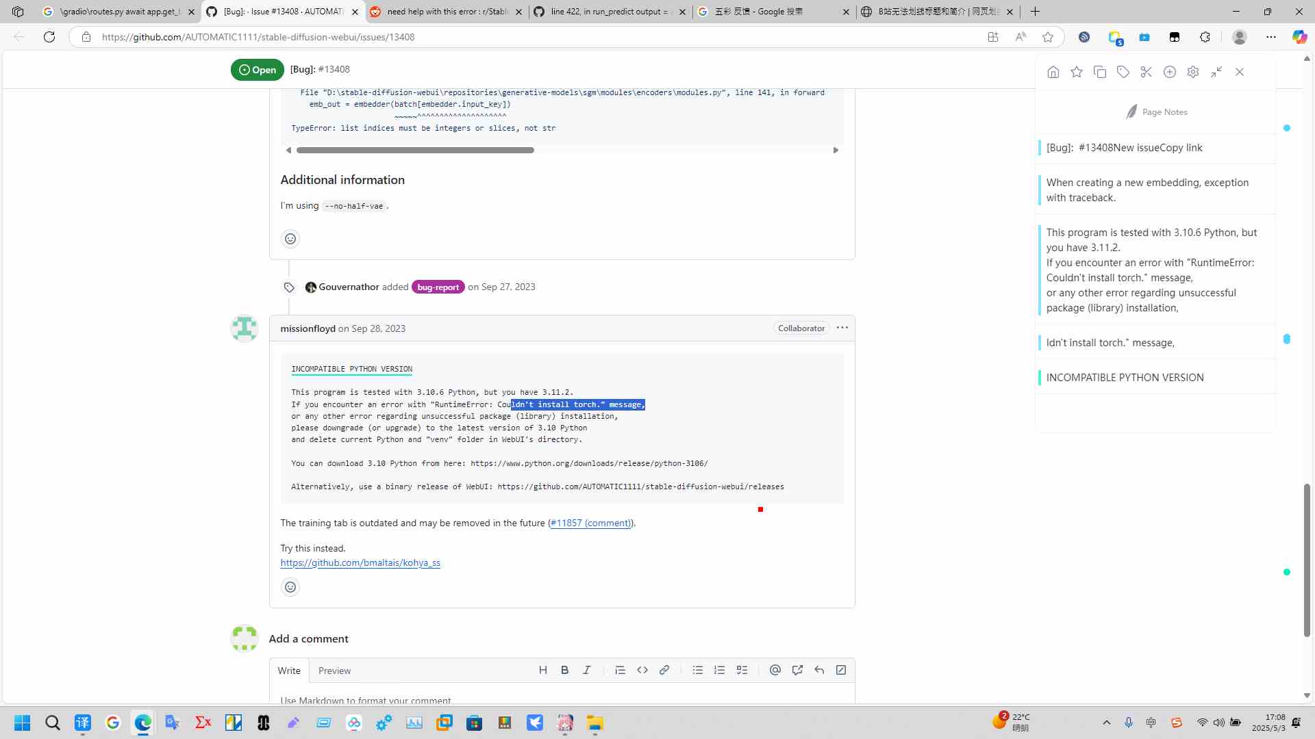1315x739 pixels.
Task: Select the scissors clip icon in notes panel
Action: (1147, 72)
